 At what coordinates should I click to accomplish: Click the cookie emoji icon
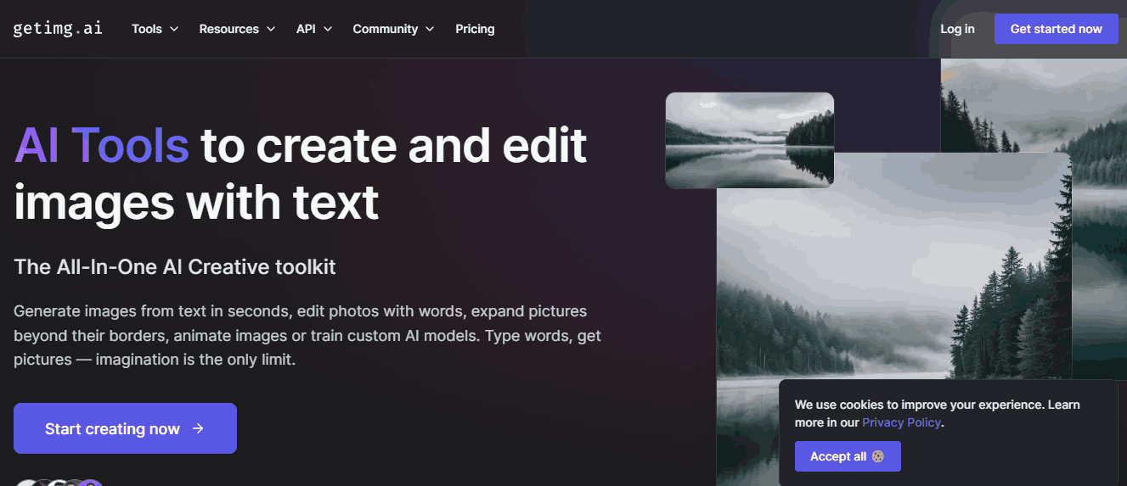[877, 456]
